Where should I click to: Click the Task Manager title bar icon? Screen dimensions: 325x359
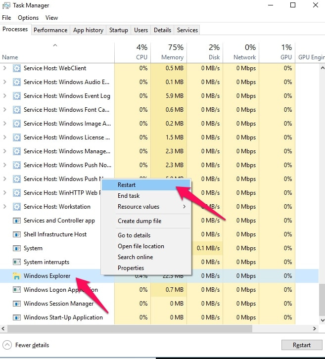coord(6,5)
